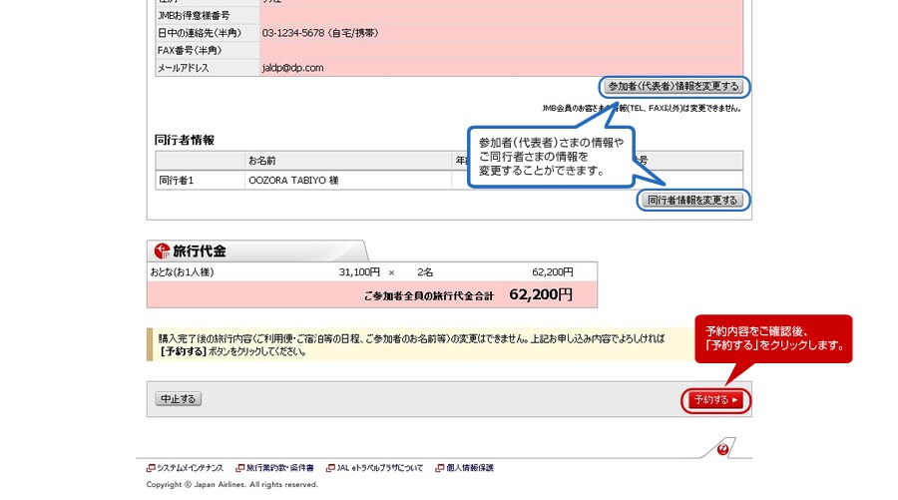The height and width of the screenshot is (500, 898).
Task: Open the システムメインテナンス footer link
Action: 192,468
